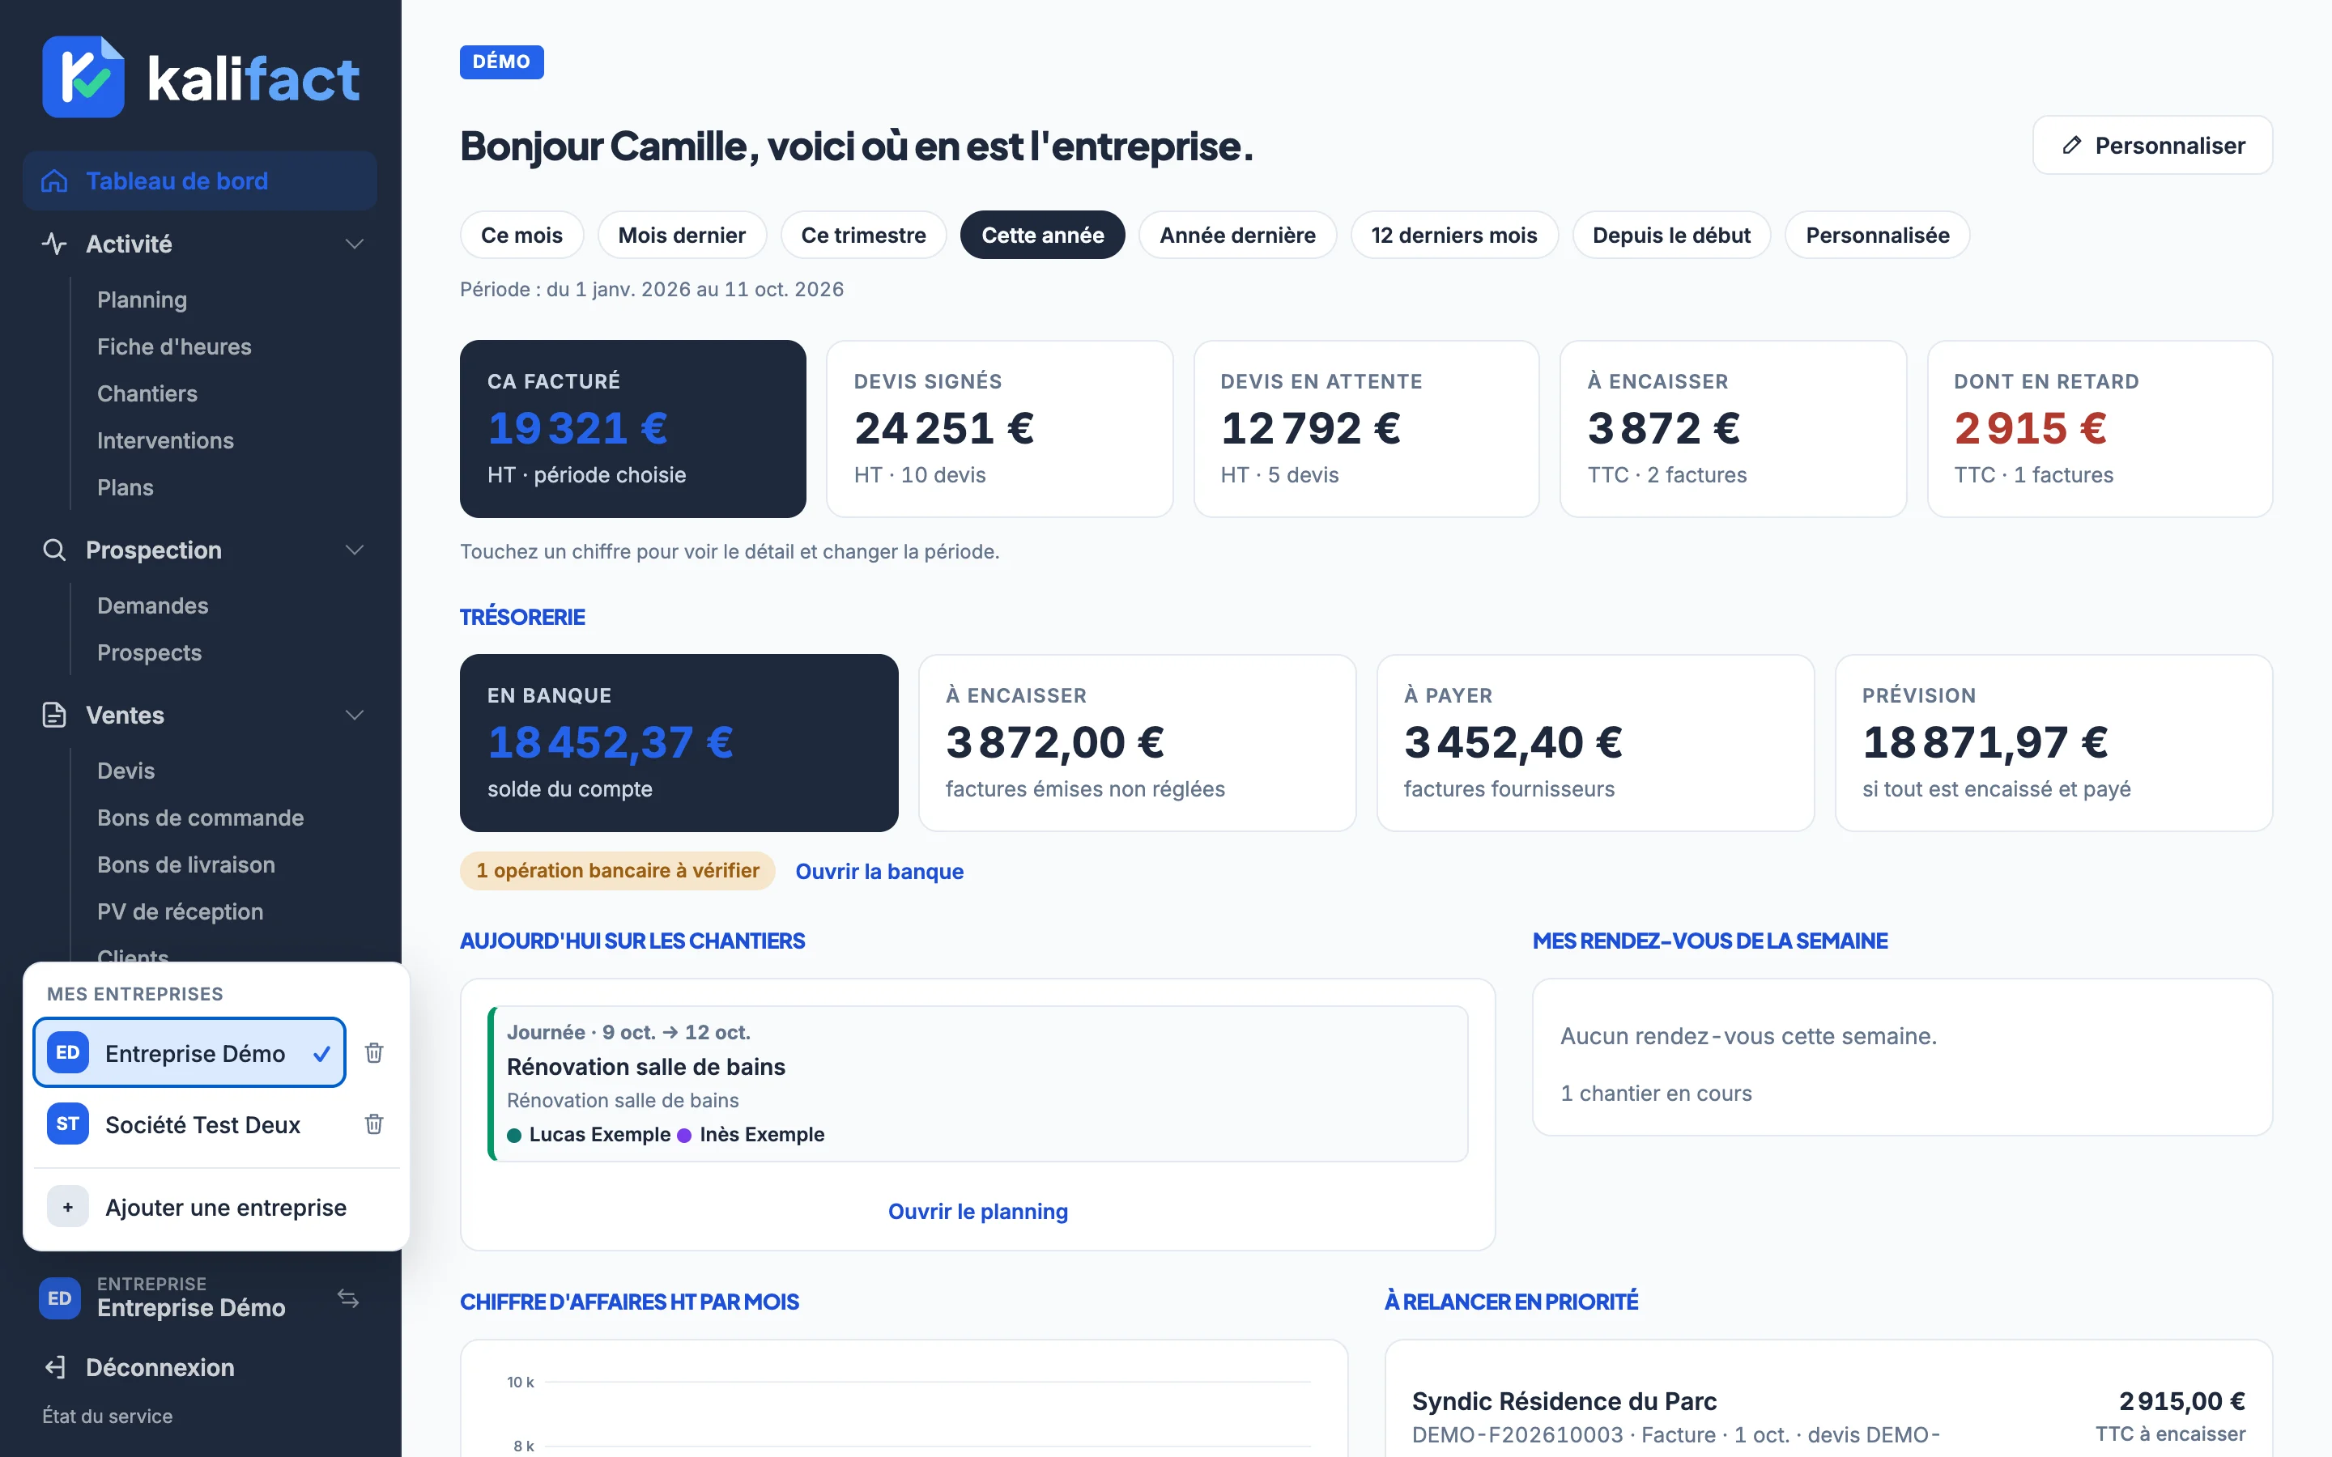Open the À encaisser 3 872,00 € trésorerie card
The width and height of the screenshot is (2332, 1457).
pos(1137,743)
